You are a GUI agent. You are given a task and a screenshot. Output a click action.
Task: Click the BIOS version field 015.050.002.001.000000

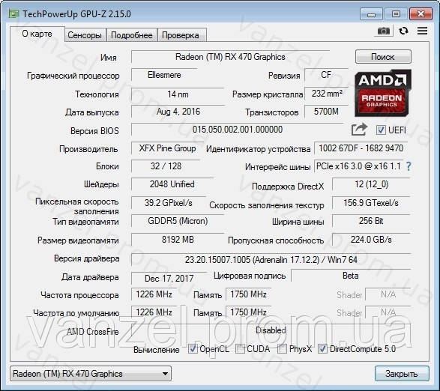coord(238,130)
